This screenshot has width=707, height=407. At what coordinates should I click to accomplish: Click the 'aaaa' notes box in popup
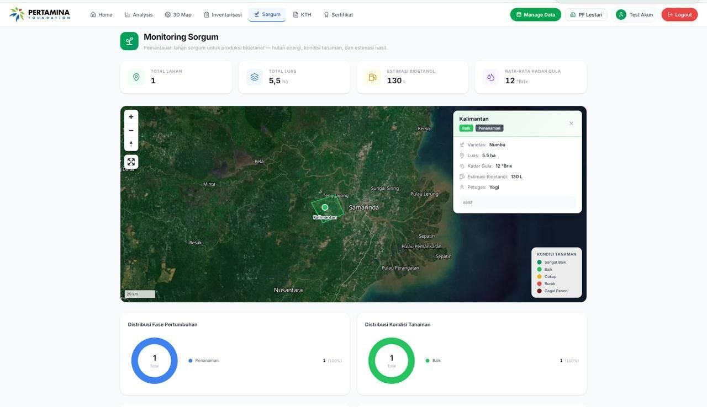(518, 202)
